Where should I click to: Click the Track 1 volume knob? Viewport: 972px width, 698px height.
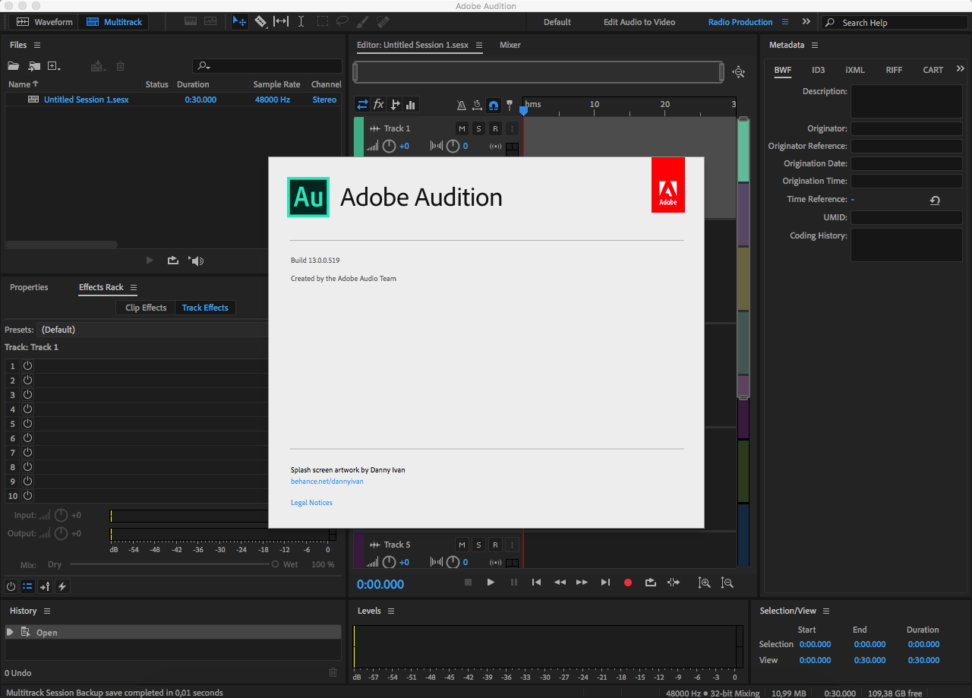pos(389,146)
